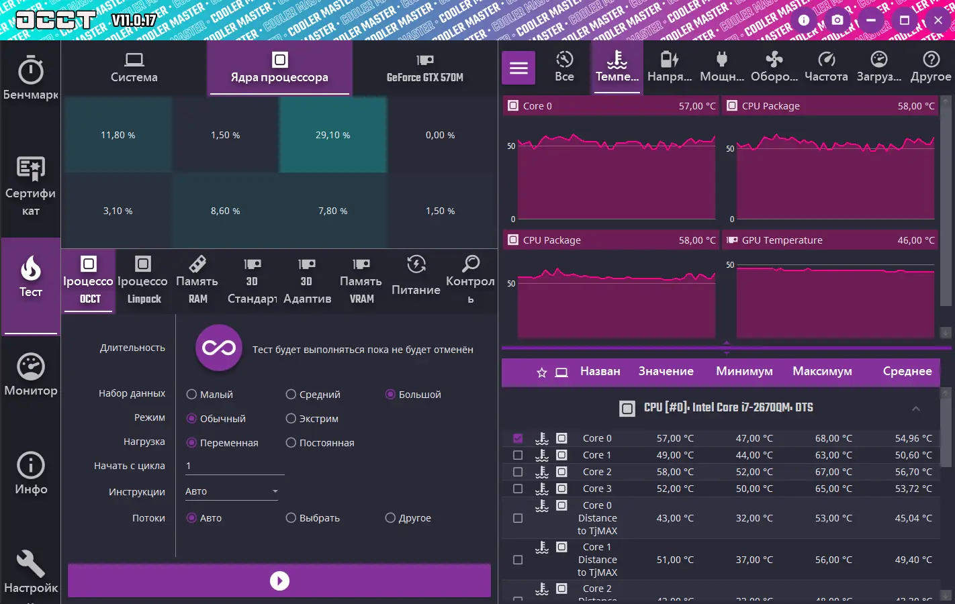The height and width of the screenshot is (604, 955).
Task: Open the Инструкции dropdown set to Авто
Action: pyautogui.click(x=232, y=491)
